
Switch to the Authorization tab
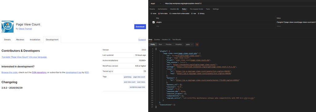163,9
